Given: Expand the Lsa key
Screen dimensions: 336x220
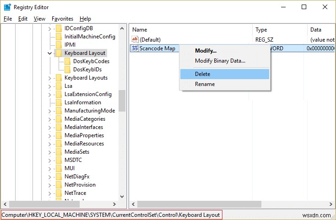Looking at the screenshot, I should point(50,86).
